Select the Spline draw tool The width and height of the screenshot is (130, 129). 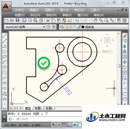click(x=4, y=78)
